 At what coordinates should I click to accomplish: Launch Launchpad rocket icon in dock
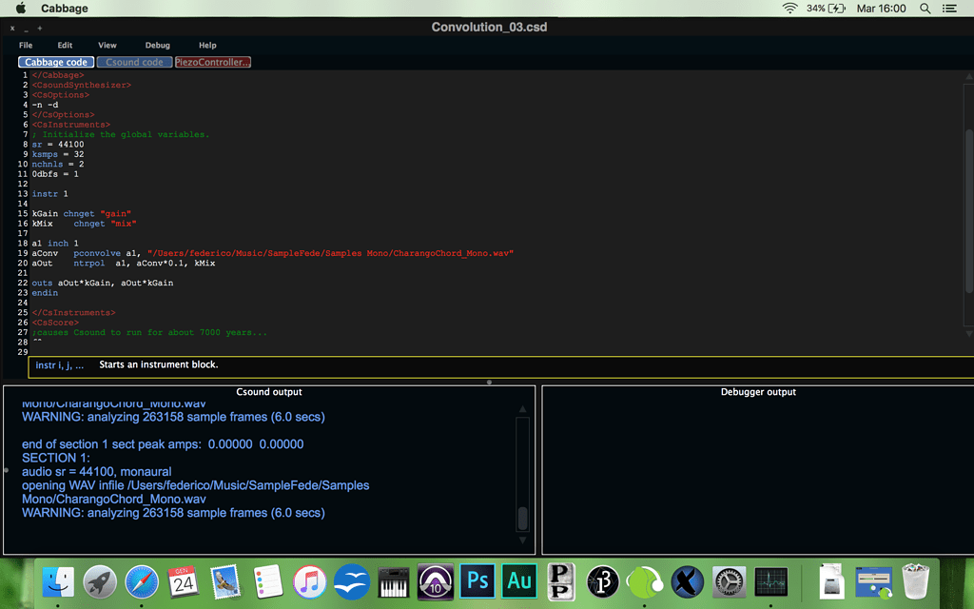[x=99, y=581]
